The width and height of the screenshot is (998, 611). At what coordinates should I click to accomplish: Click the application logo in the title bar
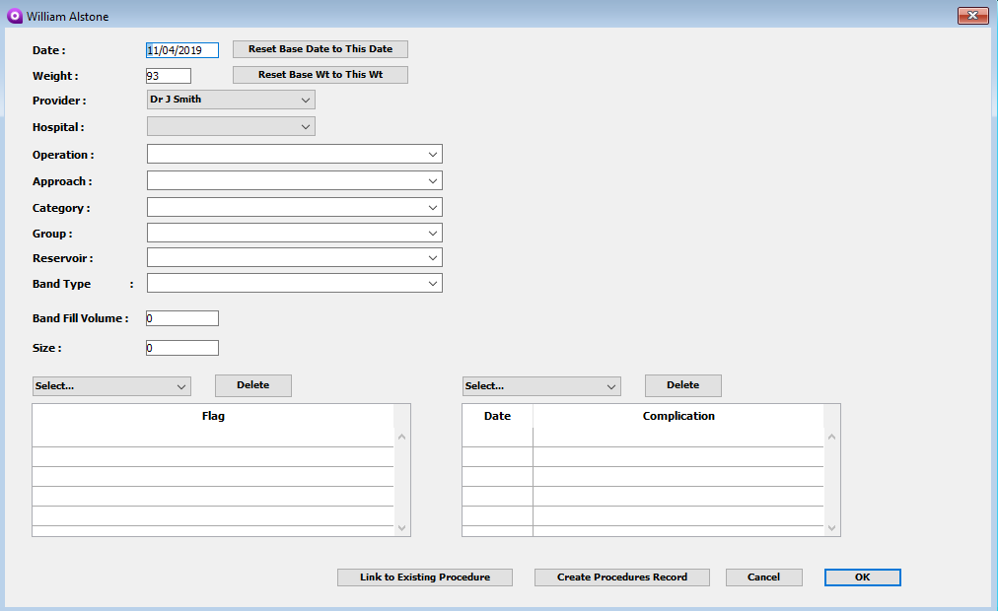click(x=13, y=16)
